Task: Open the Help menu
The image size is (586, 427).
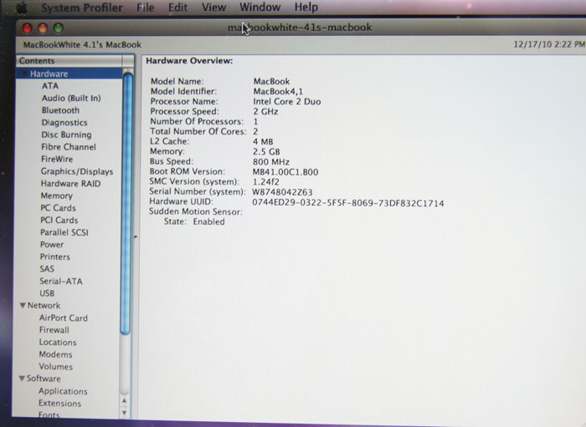Action: coord(306,7)
